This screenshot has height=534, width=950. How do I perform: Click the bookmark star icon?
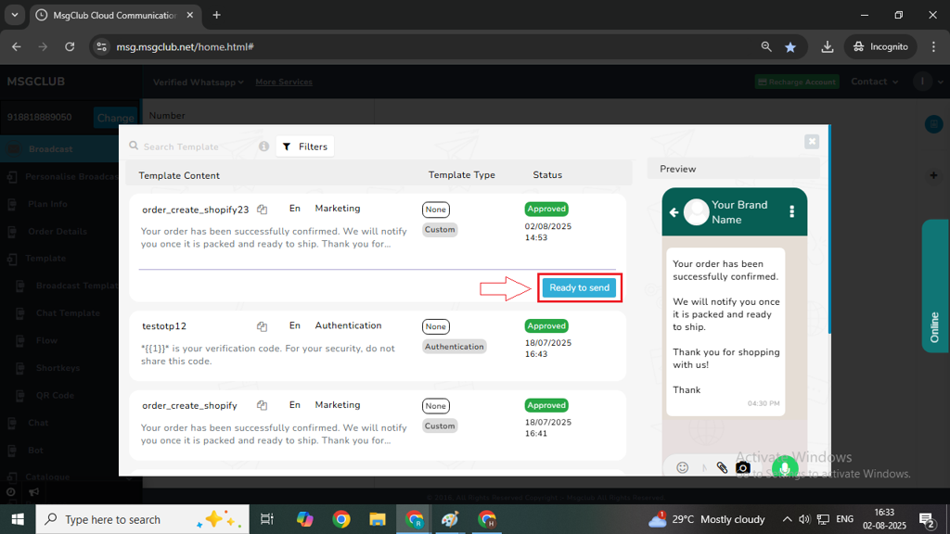pyautogui.click(x=790, y=46)
